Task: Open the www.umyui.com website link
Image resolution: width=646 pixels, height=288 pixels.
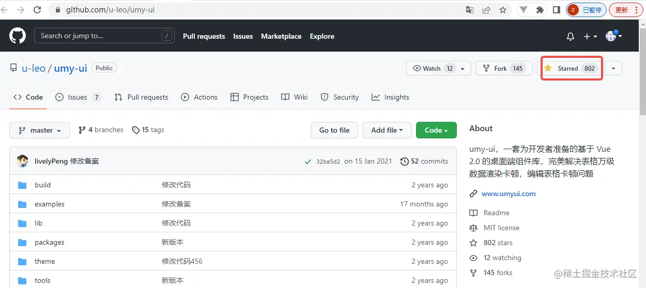Action: [509, 194]
